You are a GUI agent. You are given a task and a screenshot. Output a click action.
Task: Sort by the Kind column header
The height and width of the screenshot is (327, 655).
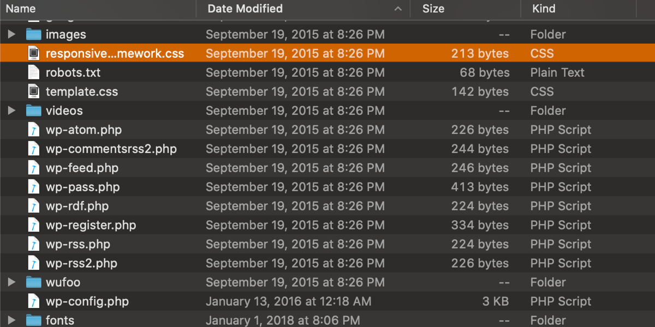(x=544, y=9)
